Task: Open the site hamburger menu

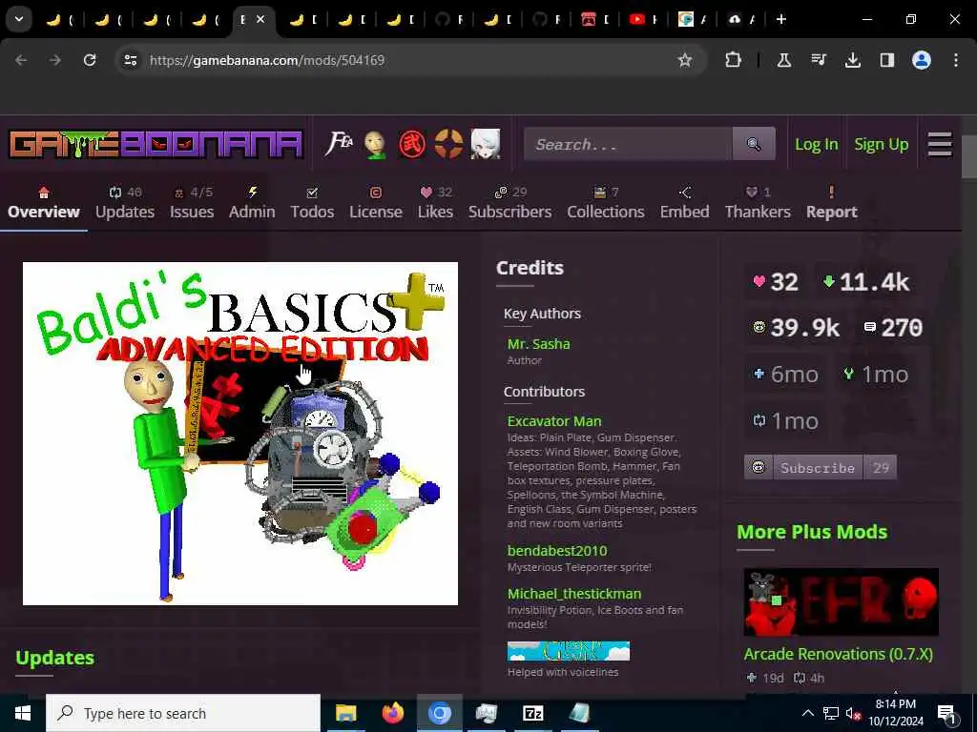Action: (x=940, y=145)
